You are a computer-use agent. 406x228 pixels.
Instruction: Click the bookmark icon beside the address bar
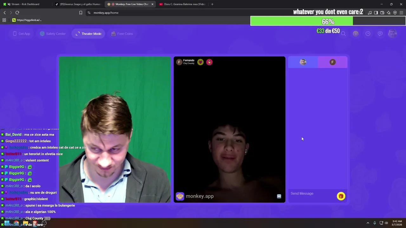click(81, 13)
